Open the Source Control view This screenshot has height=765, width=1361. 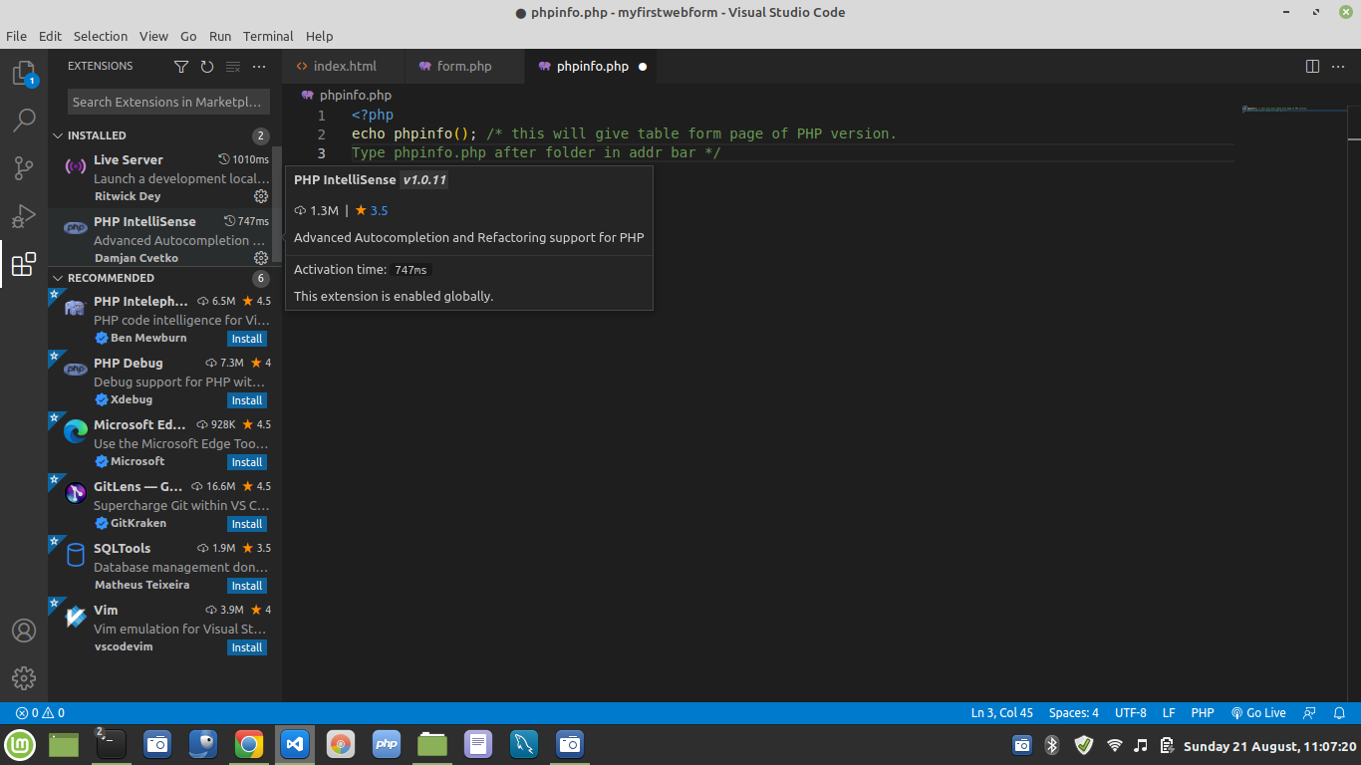click(x=24, y=168)
